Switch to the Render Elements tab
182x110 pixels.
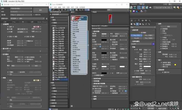tap(42, 22)
